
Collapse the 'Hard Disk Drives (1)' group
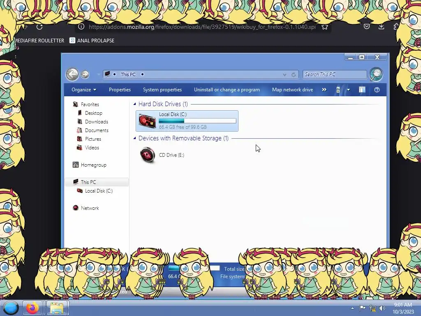coord(134,104)
